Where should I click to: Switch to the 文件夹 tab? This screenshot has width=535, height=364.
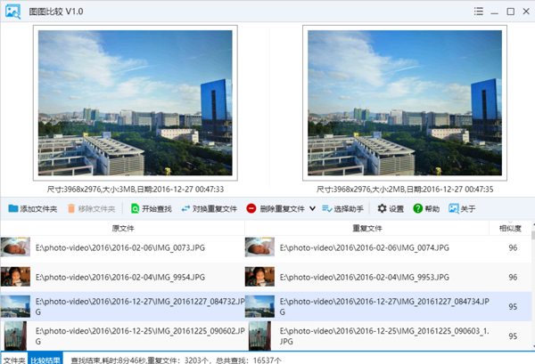coord(14,360)
